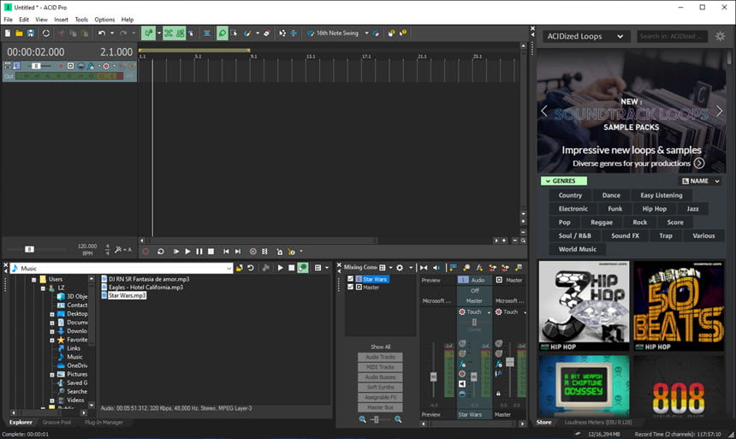
Task: Filter loops by Soul / R&B genre
Action: [574, 235]
